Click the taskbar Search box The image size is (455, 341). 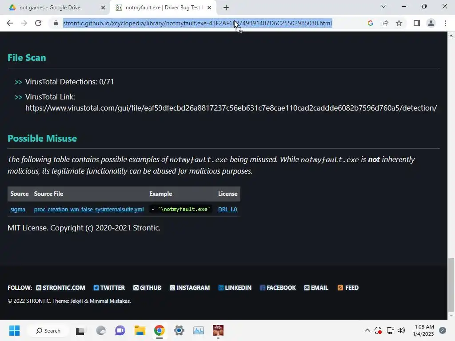coord(48,330)
